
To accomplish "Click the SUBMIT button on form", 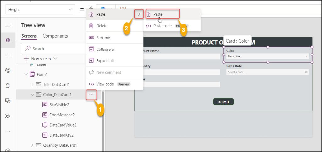I will pyautogui.click(x=223, y=102).
